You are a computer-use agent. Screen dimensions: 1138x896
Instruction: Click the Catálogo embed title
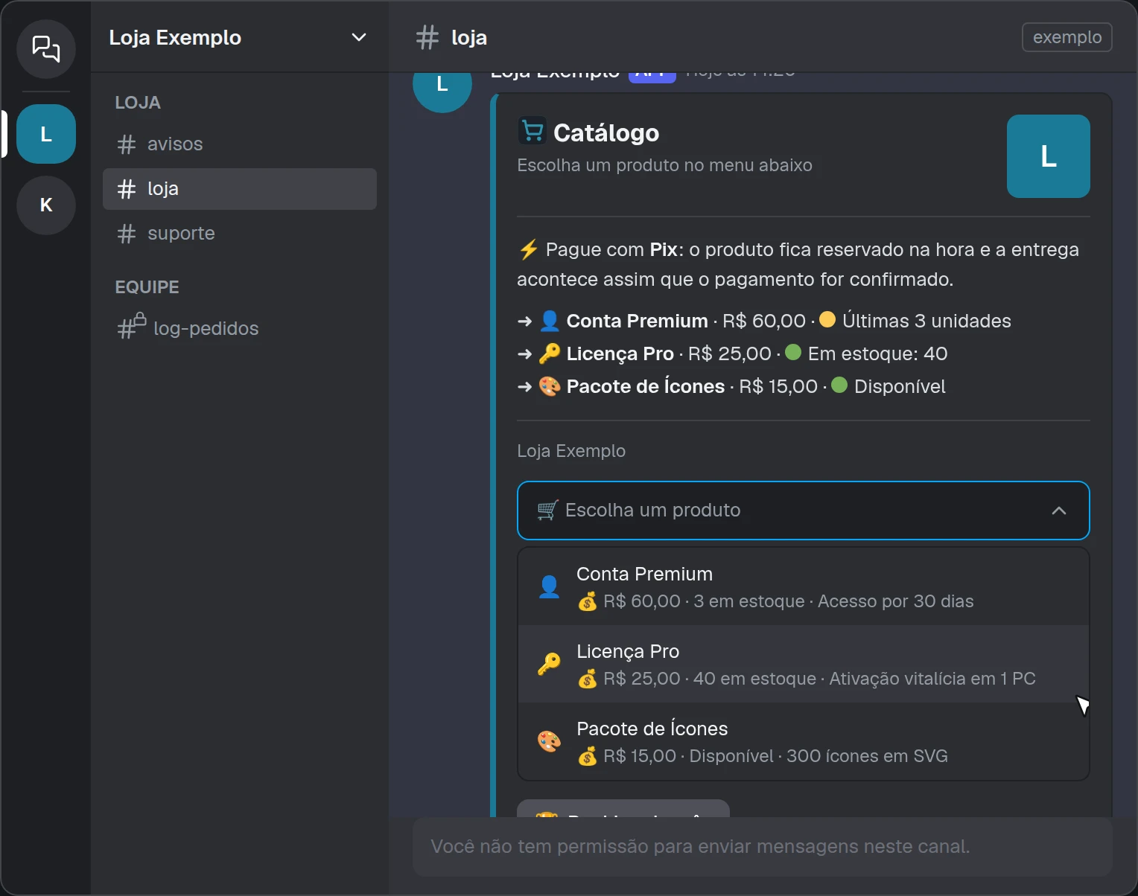pyautogui.click(x=606, y=133)
